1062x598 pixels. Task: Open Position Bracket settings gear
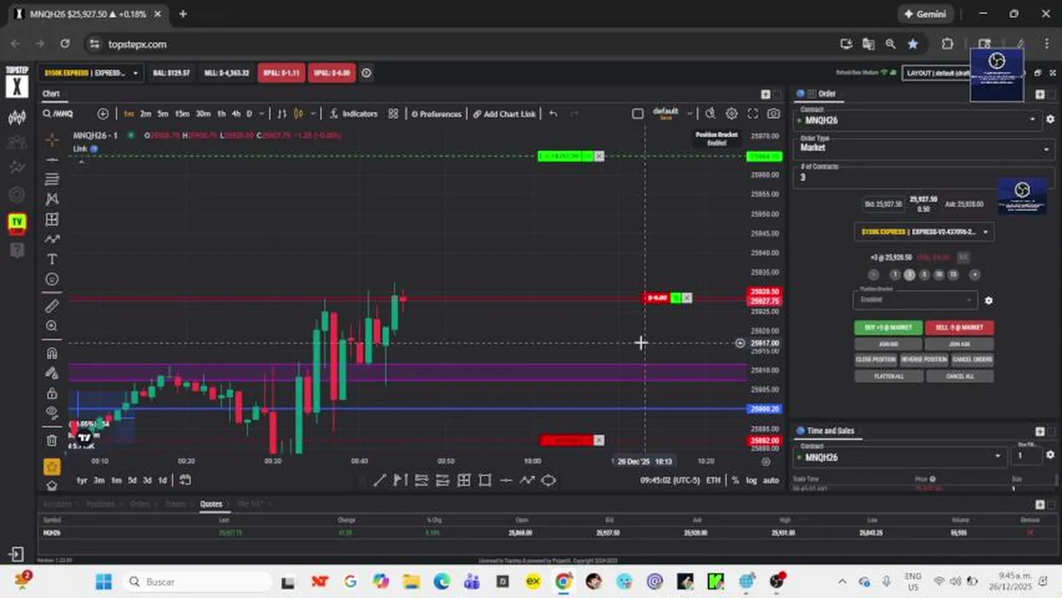(988, 301)
